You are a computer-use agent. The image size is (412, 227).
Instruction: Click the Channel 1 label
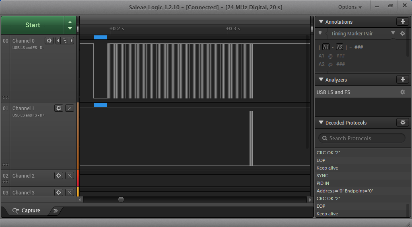point(23,108)
